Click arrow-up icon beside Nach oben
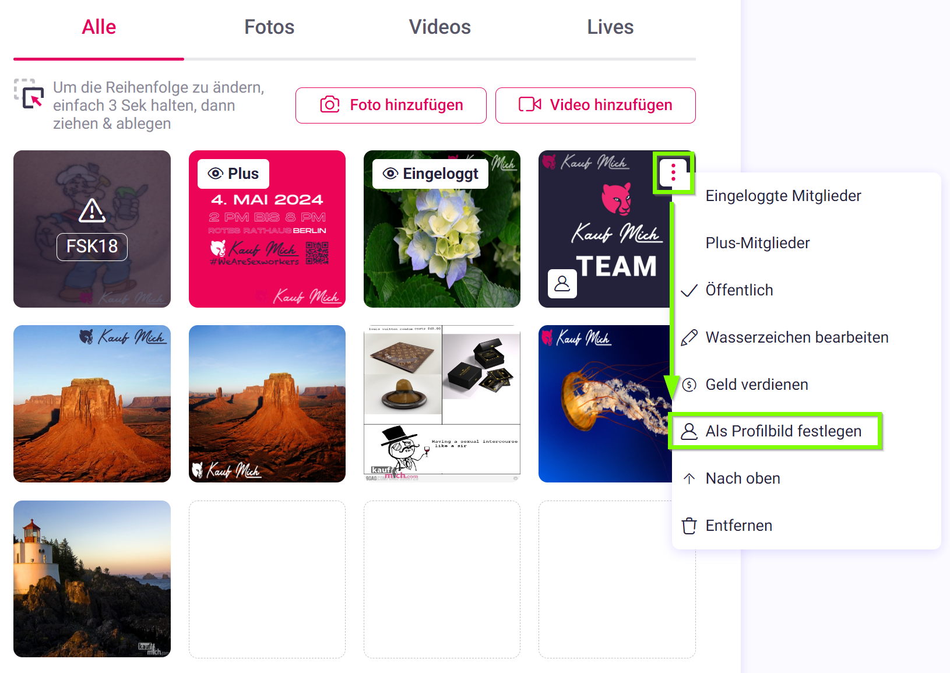 click(689, 478)
